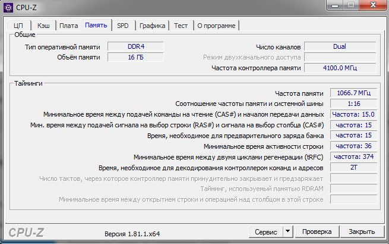389x244 pixels.
Task: Switch to the Графика tab
Action: pos(152,26)
